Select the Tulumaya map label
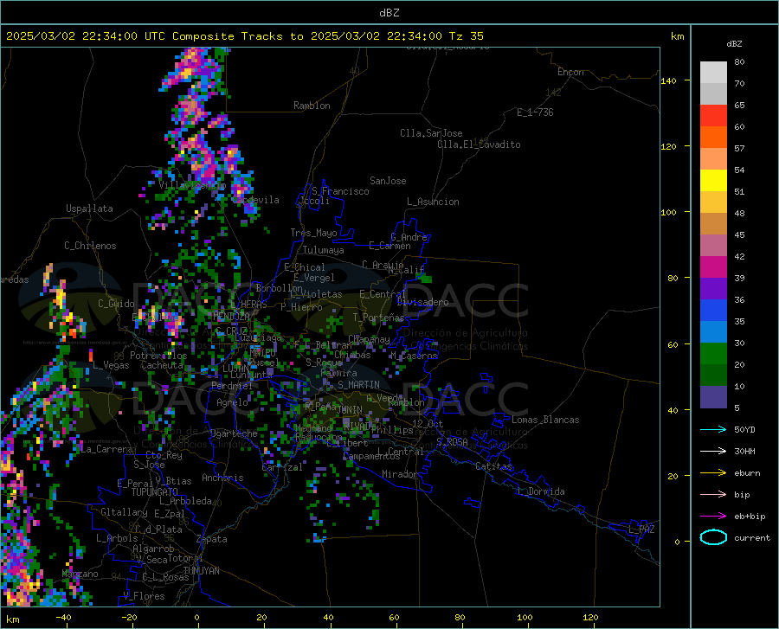This screenshot has width=779, height=629. pos(324,250)
